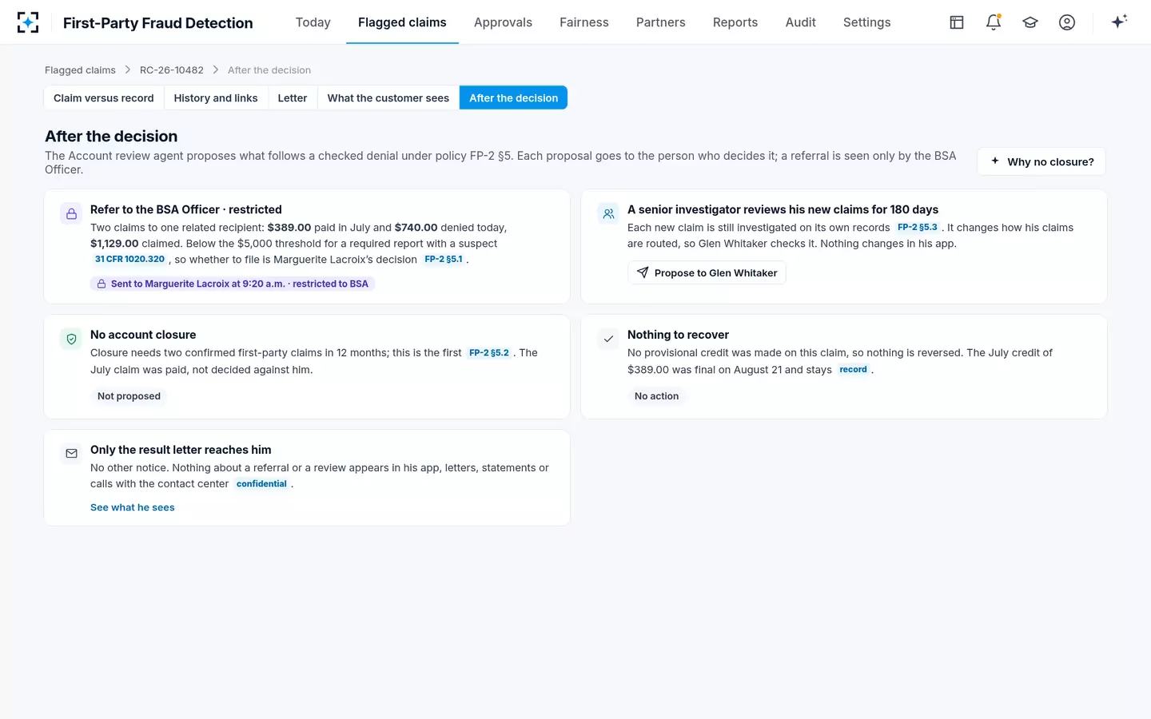Click the Not proposed status chip
This screenshot has width=1151, height=719.
pos(129,396)
